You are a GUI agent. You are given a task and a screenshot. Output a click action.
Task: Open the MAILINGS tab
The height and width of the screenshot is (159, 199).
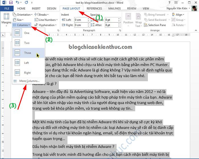pos(115,9)
